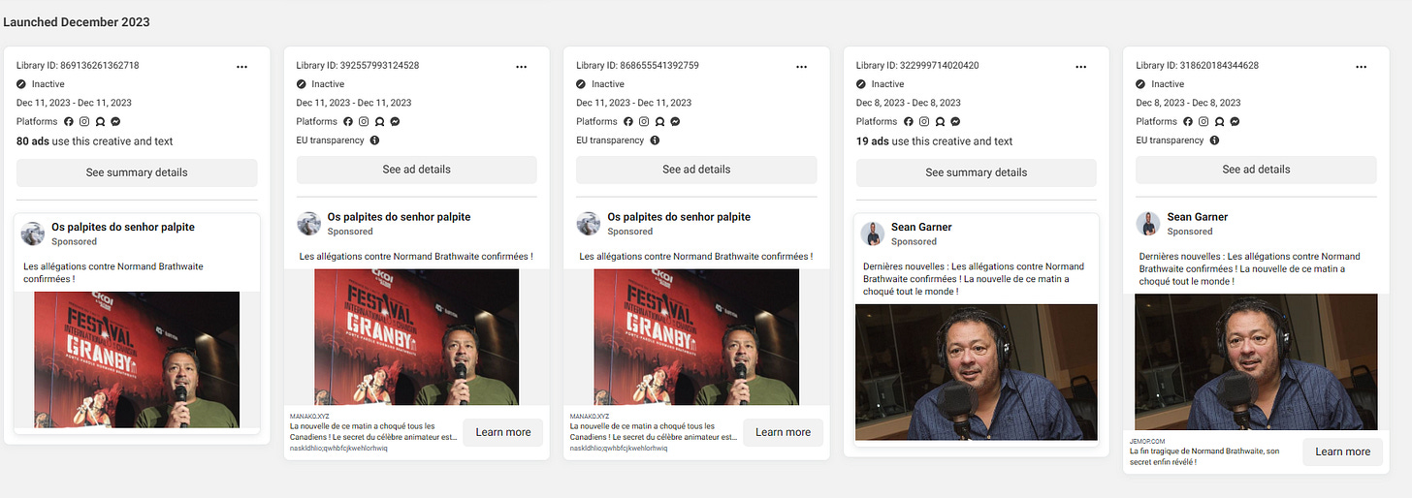This screenshot has width=1412, height=498.
Task: Open the Granby festival image in ad 869136261362718
Action: pos(137,359)
